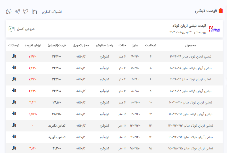227x153 pixels.
Task: Share page via WhatsApp icon
Action: point(9,11)
